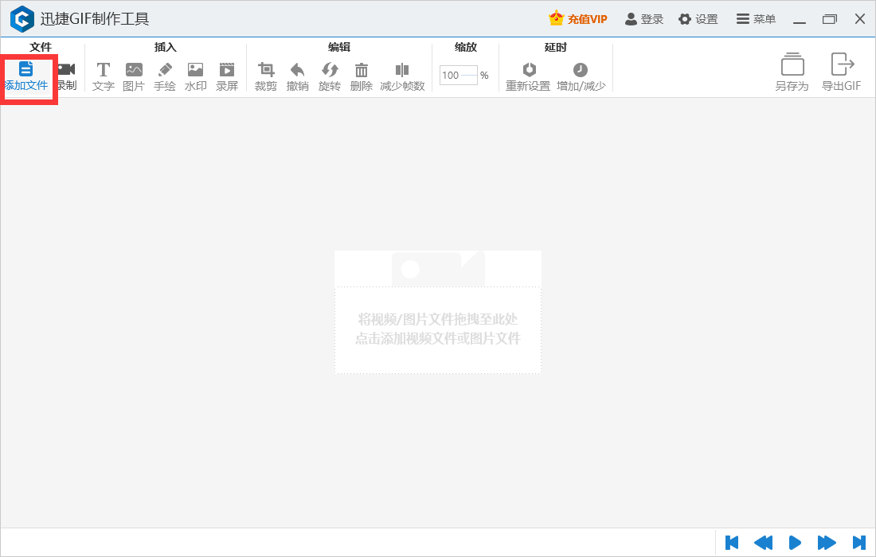Screen dimensions: 876x557
Task: Click the 添加文件 add file icon
Action: click(25, 76)
